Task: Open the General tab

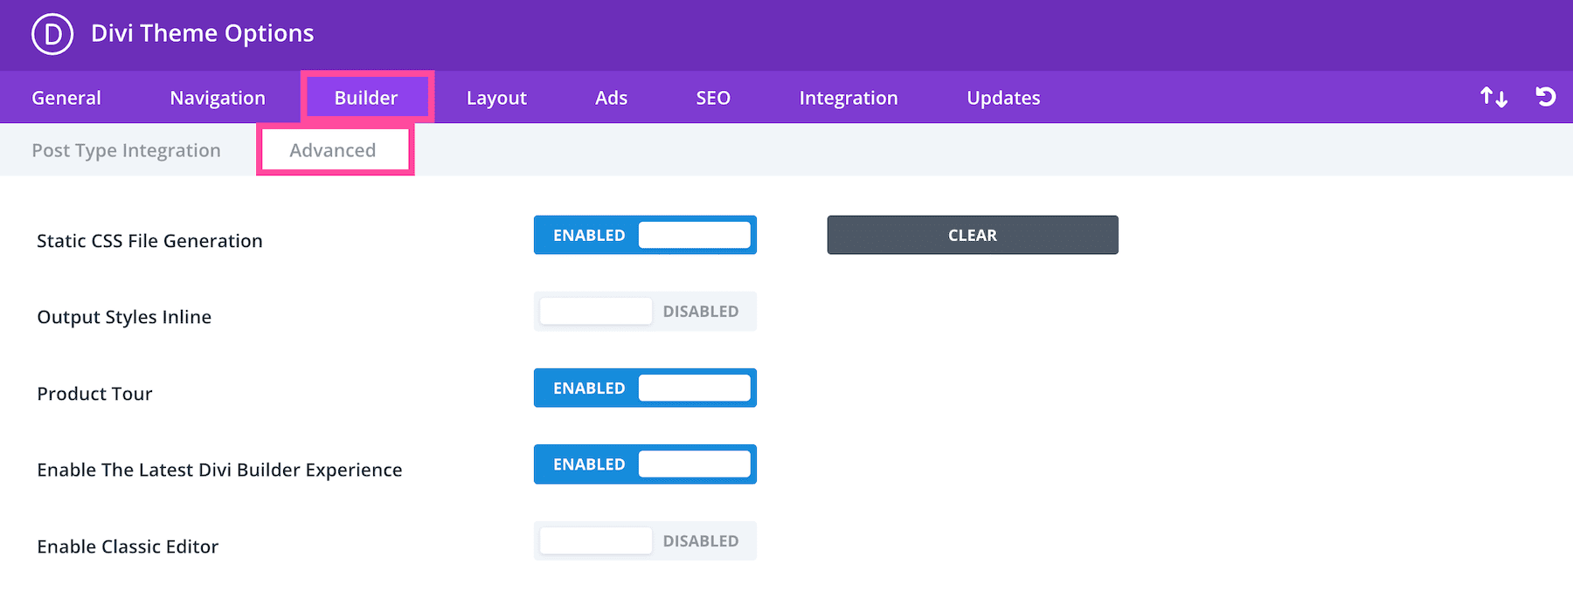Action: tap(66, 98)
